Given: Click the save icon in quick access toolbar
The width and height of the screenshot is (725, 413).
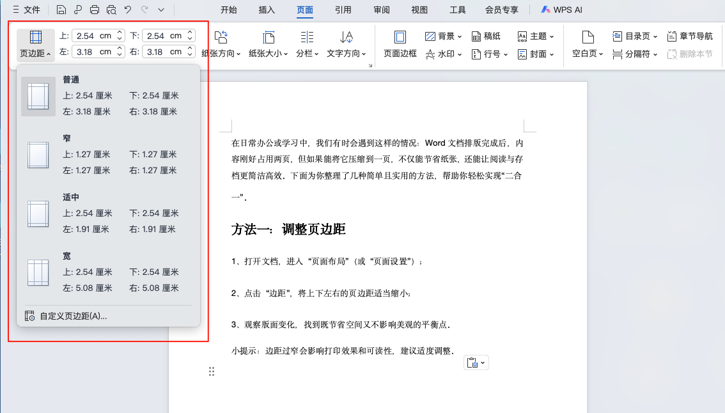Looking at the screenshot, I should 61,9.
